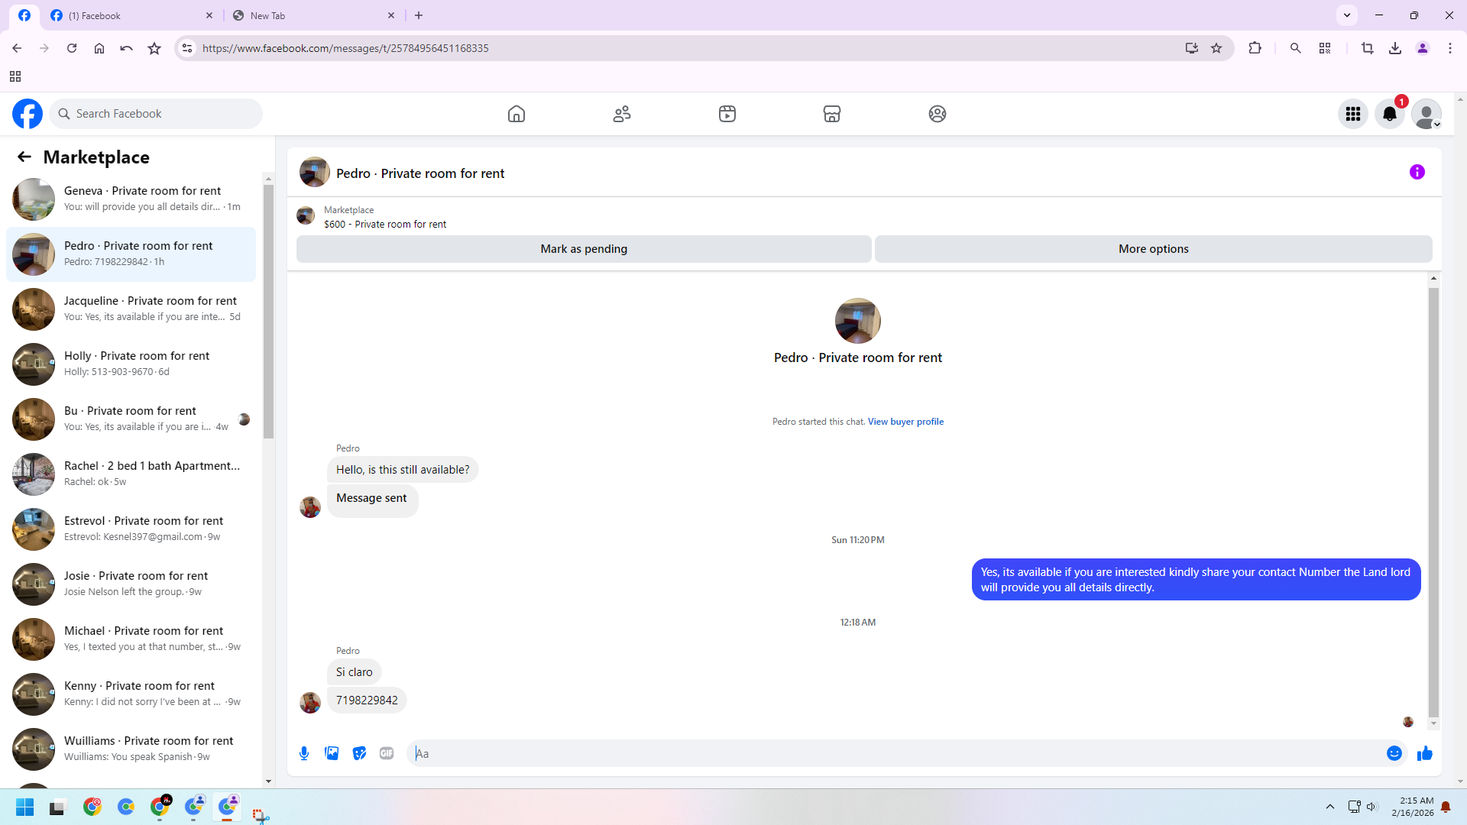
Task: Click the voice clip microphone icon
Action: [304, 753]
